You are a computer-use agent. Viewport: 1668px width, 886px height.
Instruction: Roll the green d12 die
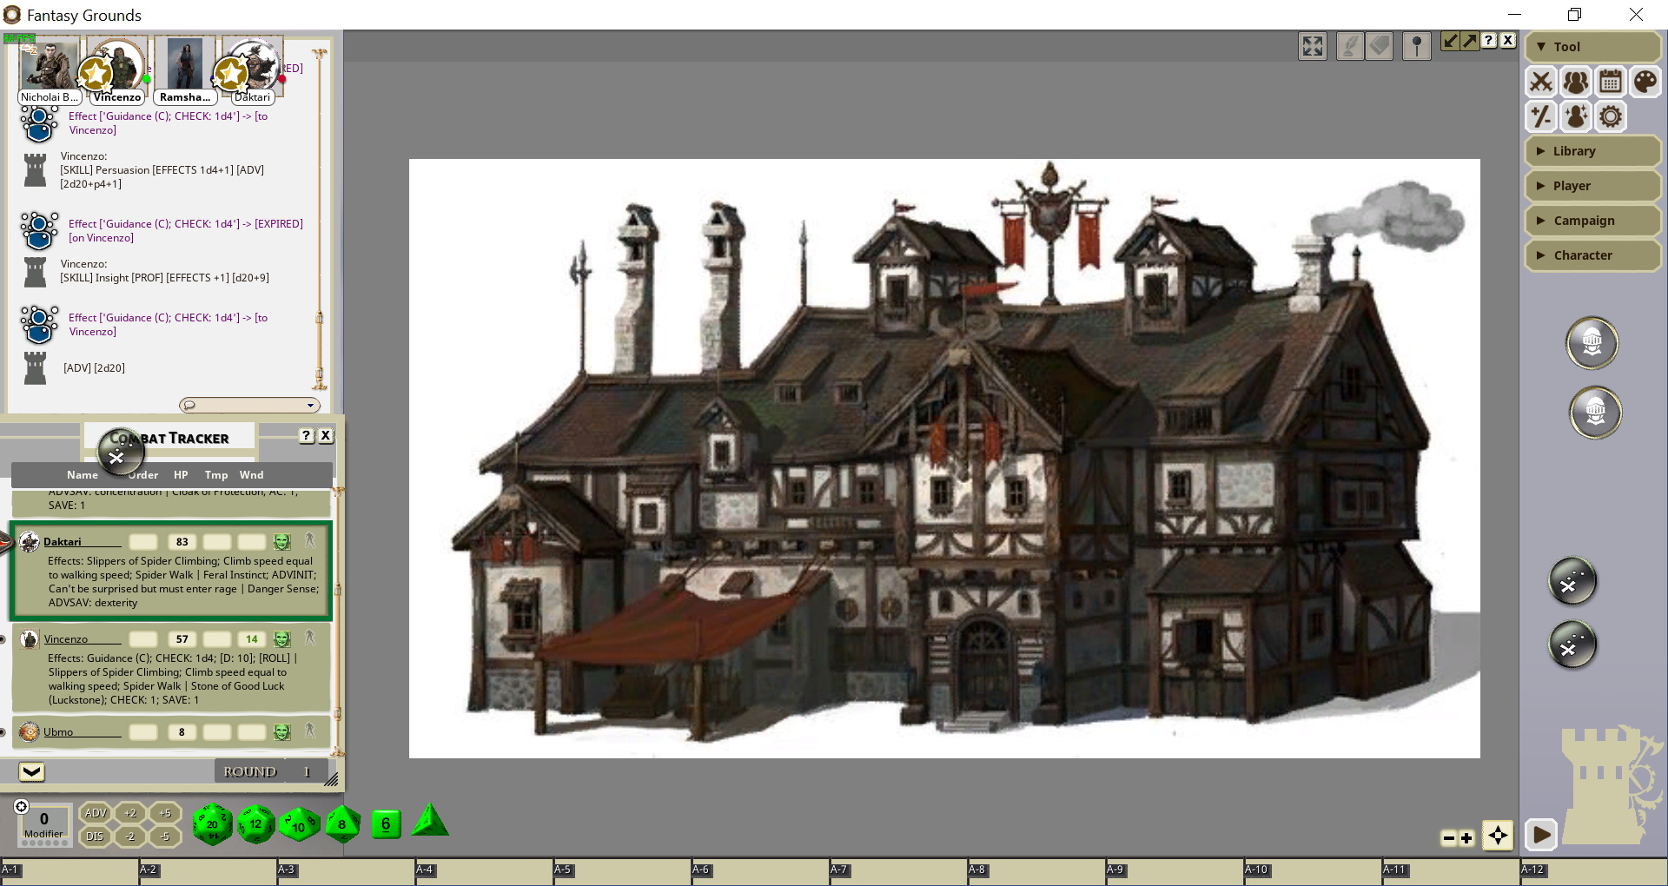tap(255, 824)
